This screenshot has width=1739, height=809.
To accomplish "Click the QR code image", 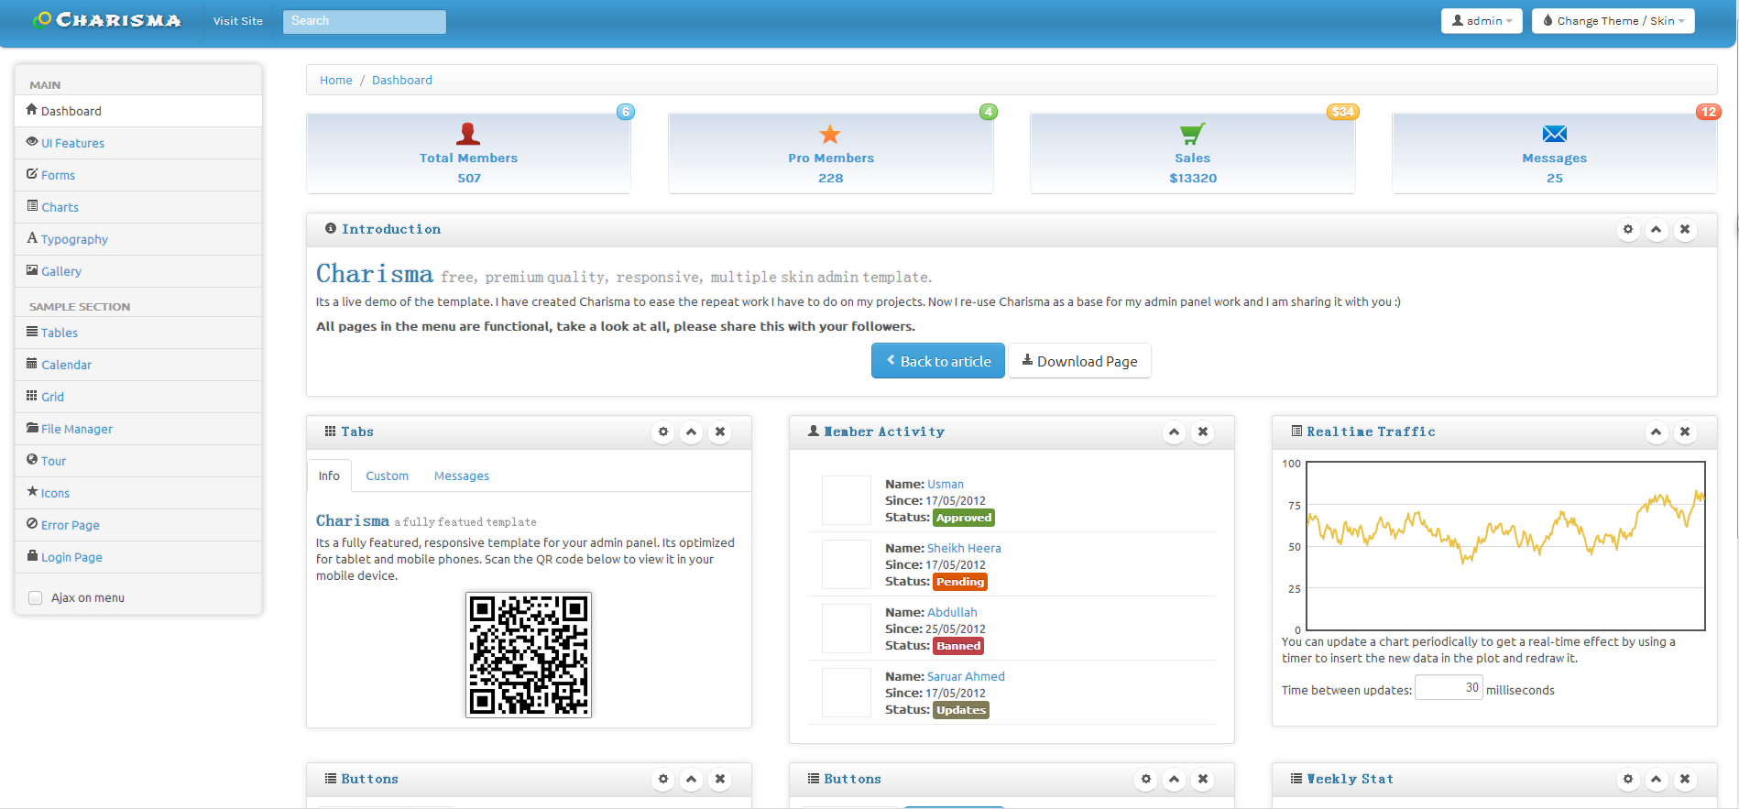I will (x=529, y=655).
